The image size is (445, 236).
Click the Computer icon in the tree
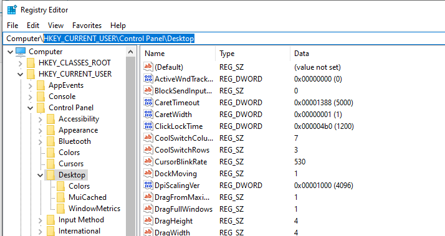click(21, 52)
